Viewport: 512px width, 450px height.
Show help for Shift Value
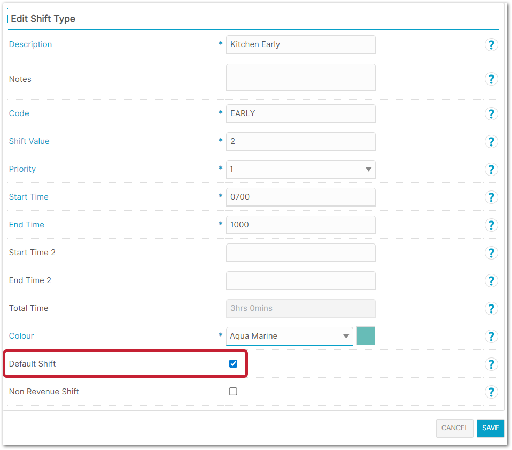click(x=491, y=141)
